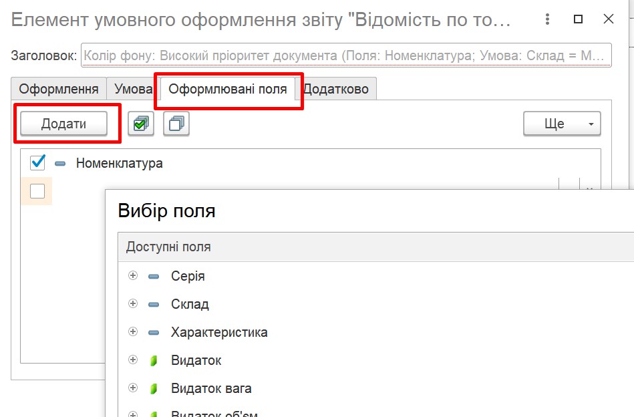Expand the Склад field node

133,304
